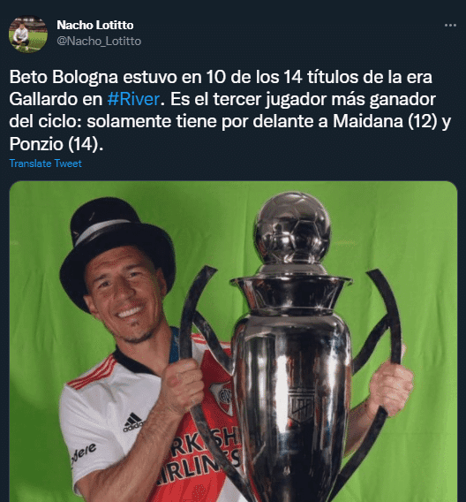Click the sleeve sponsor text on jersey
The image size is (466, 502).
pos(84,453)
